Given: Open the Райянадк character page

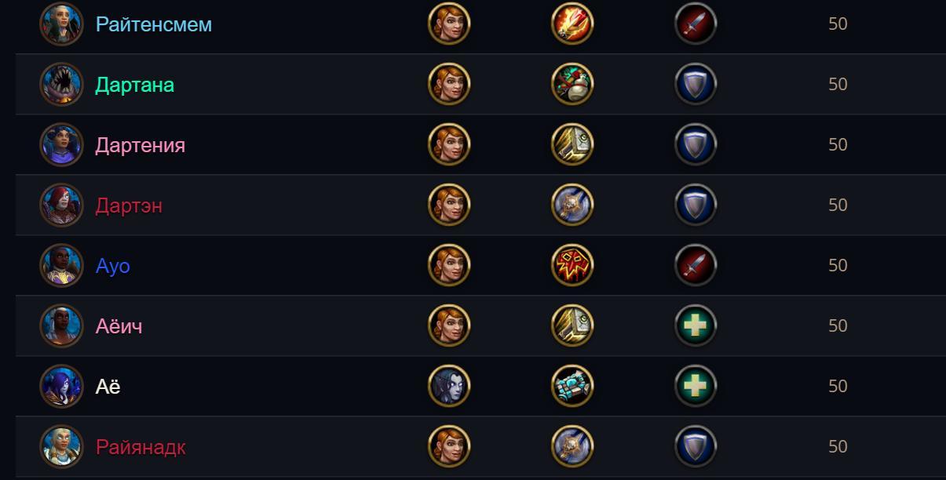Looking at the screenshot, I should tap(141, 447).
